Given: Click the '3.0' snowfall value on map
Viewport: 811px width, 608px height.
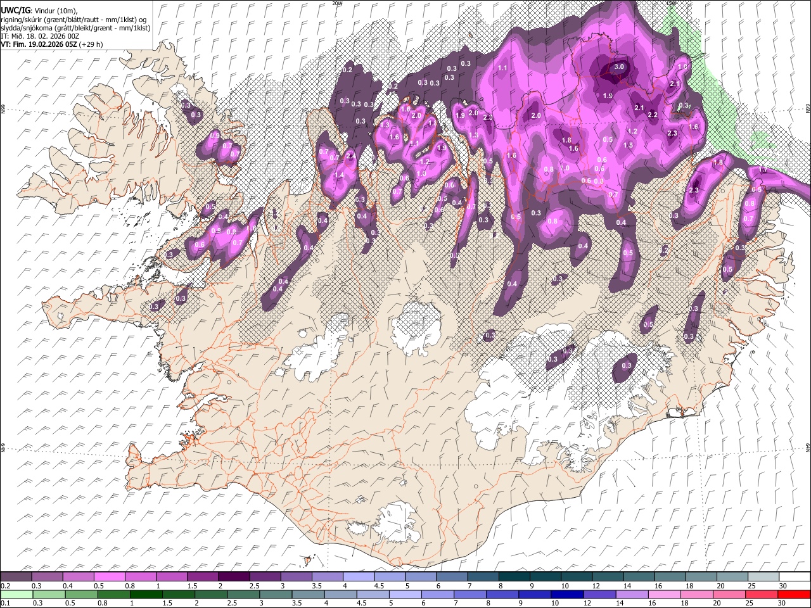Looking at the screenshot, I should 620,66.
